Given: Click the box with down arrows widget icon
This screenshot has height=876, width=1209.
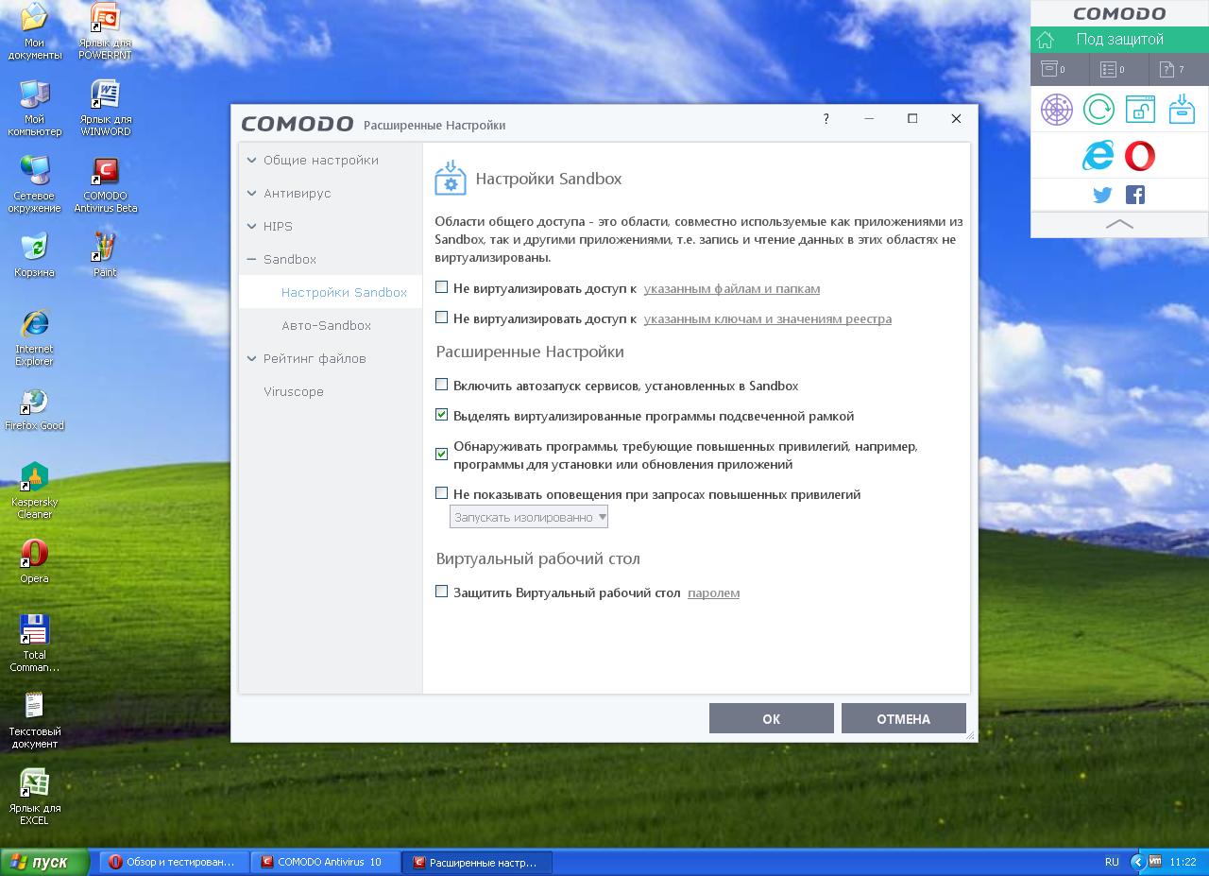Looking at the screenshot, I should (x=1182, y=110).
